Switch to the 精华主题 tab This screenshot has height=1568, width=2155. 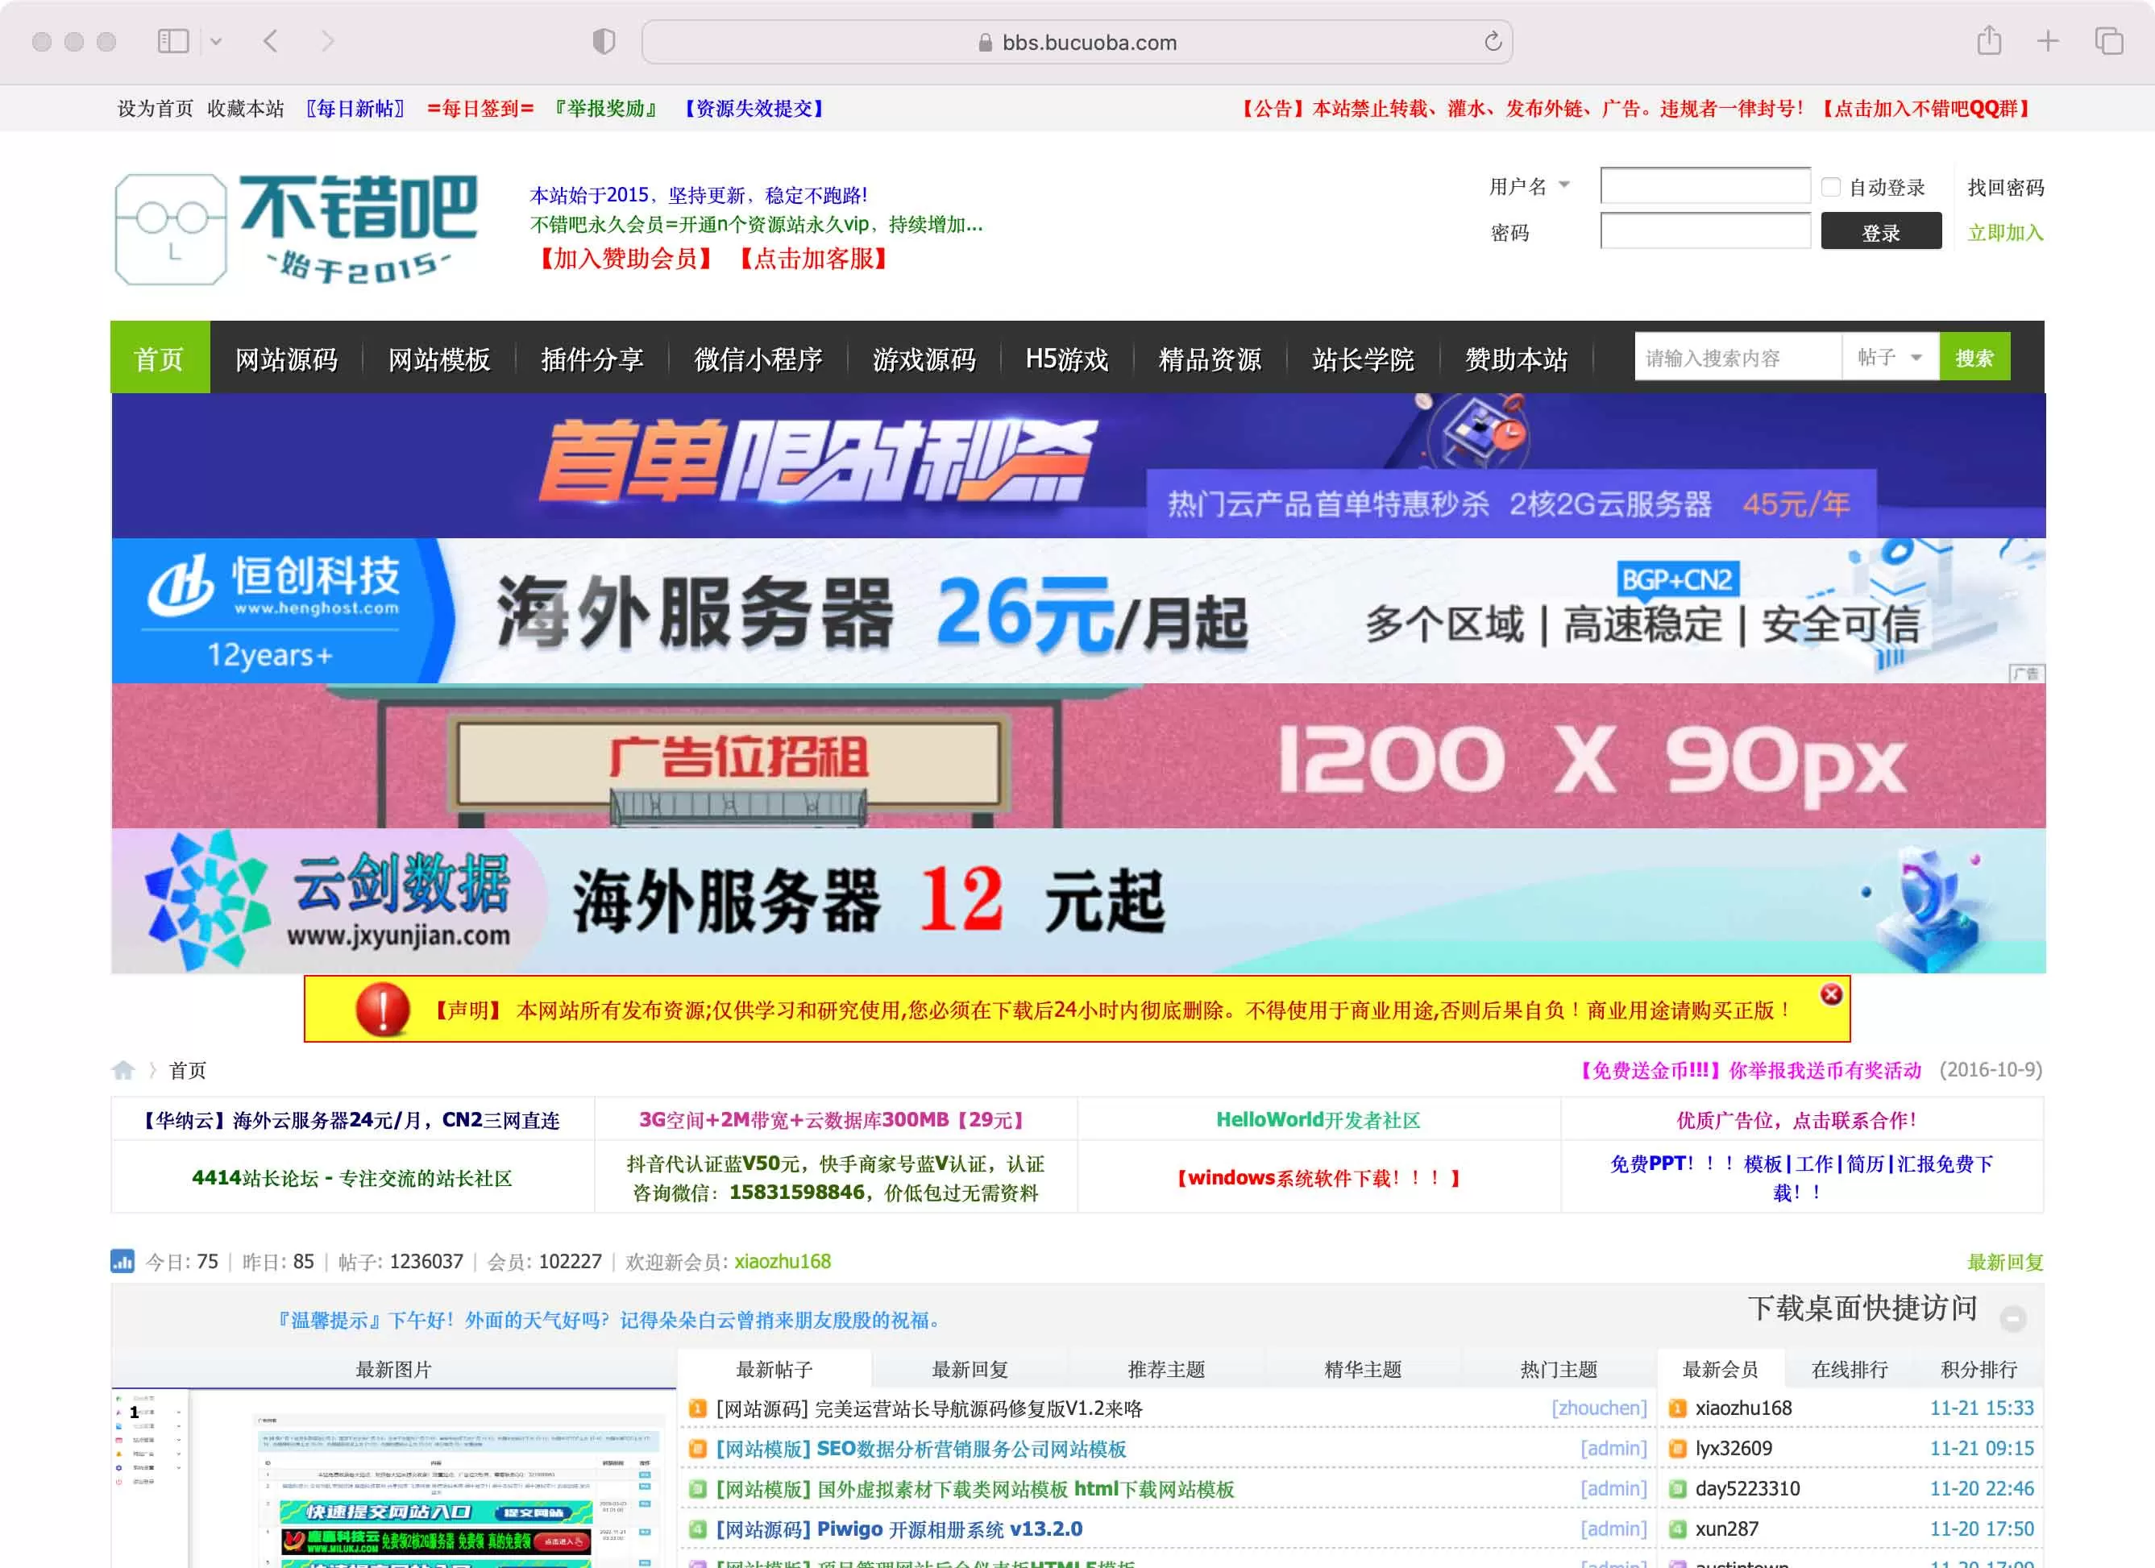(x=1363, y=1370)
